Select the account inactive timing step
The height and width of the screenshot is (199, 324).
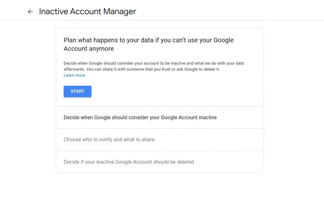pos(160,118)
